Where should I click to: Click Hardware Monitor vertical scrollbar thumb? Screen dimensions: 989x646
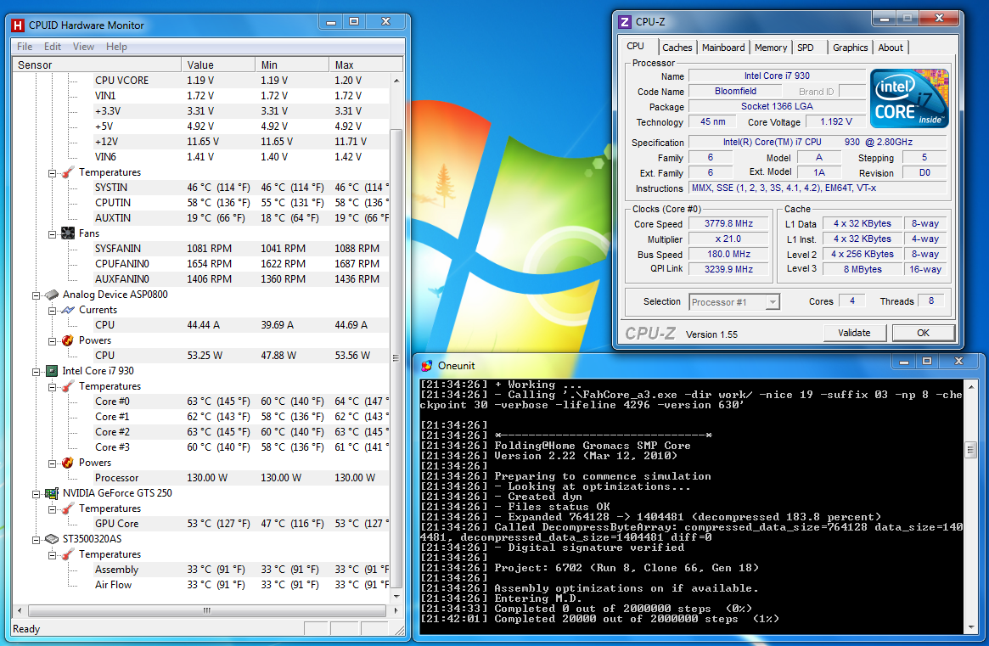[x=396, y=357]
